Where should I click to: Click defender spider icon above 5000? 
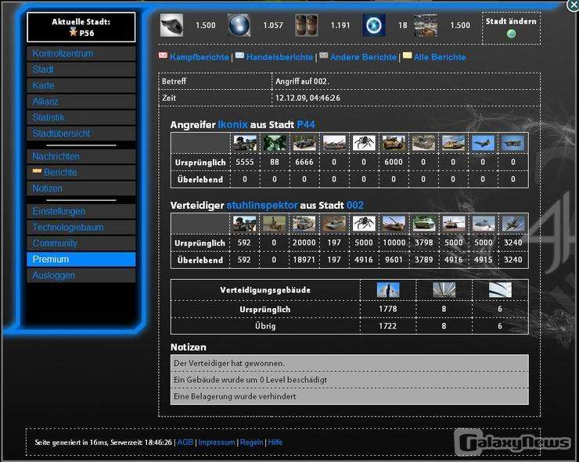[364, 224]
